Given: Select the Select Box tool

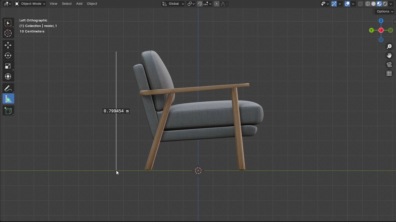Looking at the screenshot, I should (8, 23).
